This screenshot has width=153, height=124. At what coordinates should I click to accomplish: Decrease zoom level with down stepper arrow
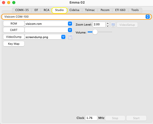108,26
